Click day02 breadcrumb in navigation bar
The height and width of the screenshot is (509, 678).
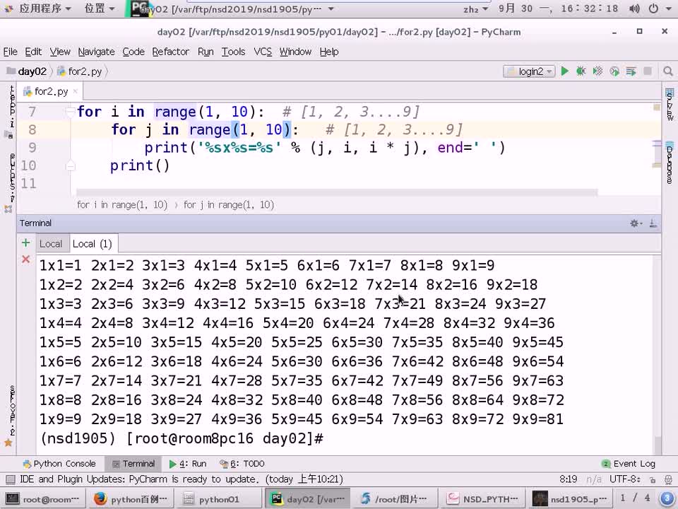coord(27,71)
